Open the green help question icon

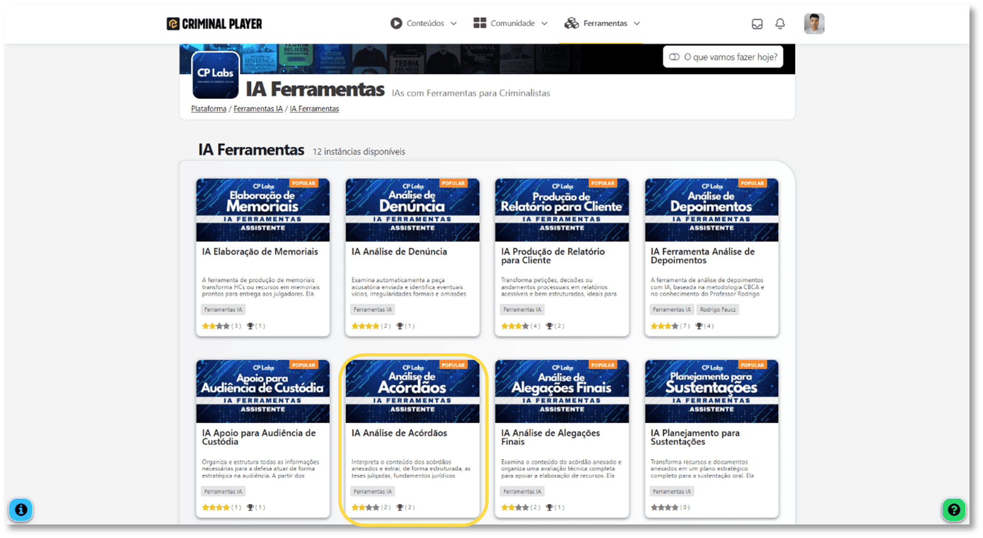click(x=954, y=510)
